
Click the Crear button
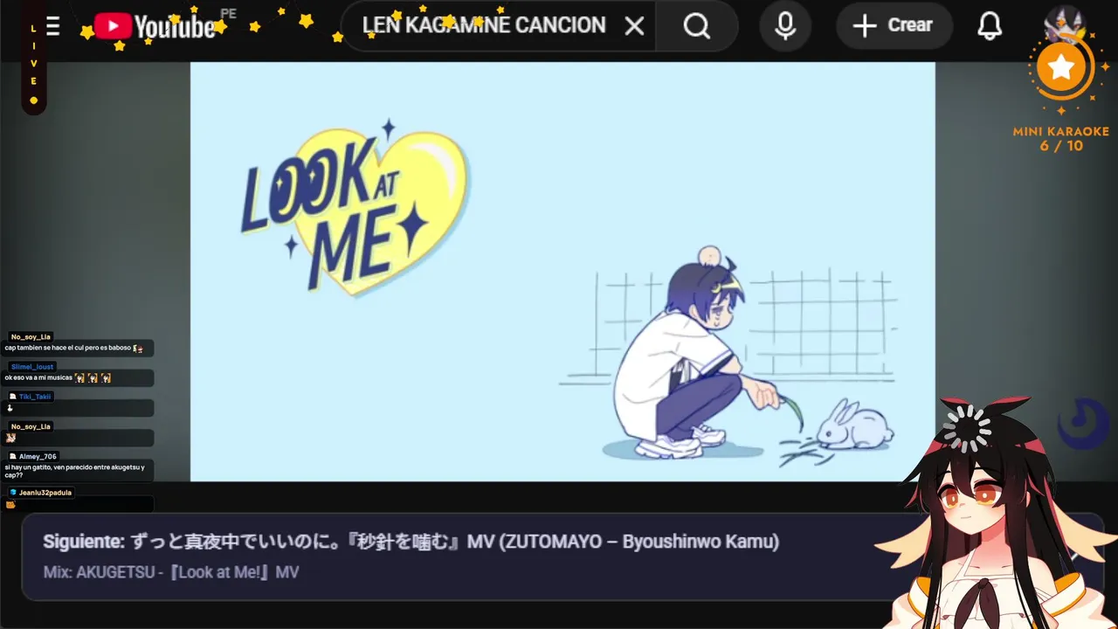coord(893,26)
